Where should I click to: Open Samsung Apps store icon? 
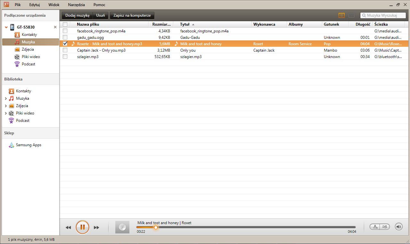(x=11, y=145)
